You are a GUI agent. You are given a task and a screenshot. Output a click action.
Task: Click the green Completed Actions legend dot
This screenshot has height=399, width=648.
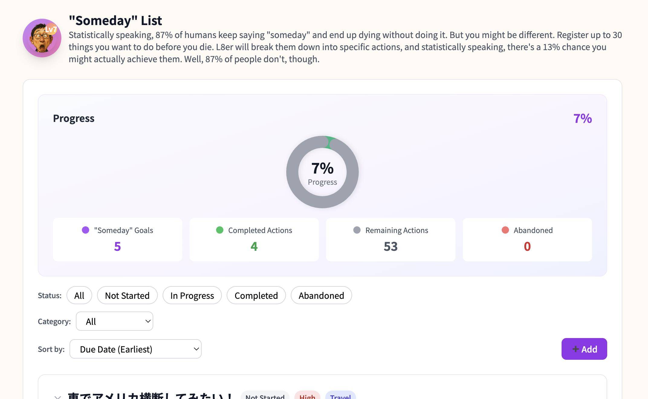point(219,230)
